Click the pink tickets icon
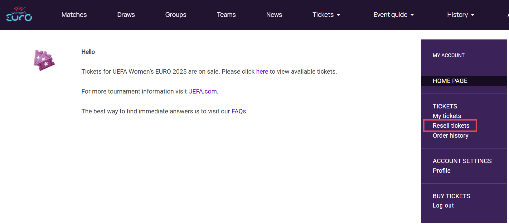509x224 pixels. pyautogui.click(x=44, y=60)
